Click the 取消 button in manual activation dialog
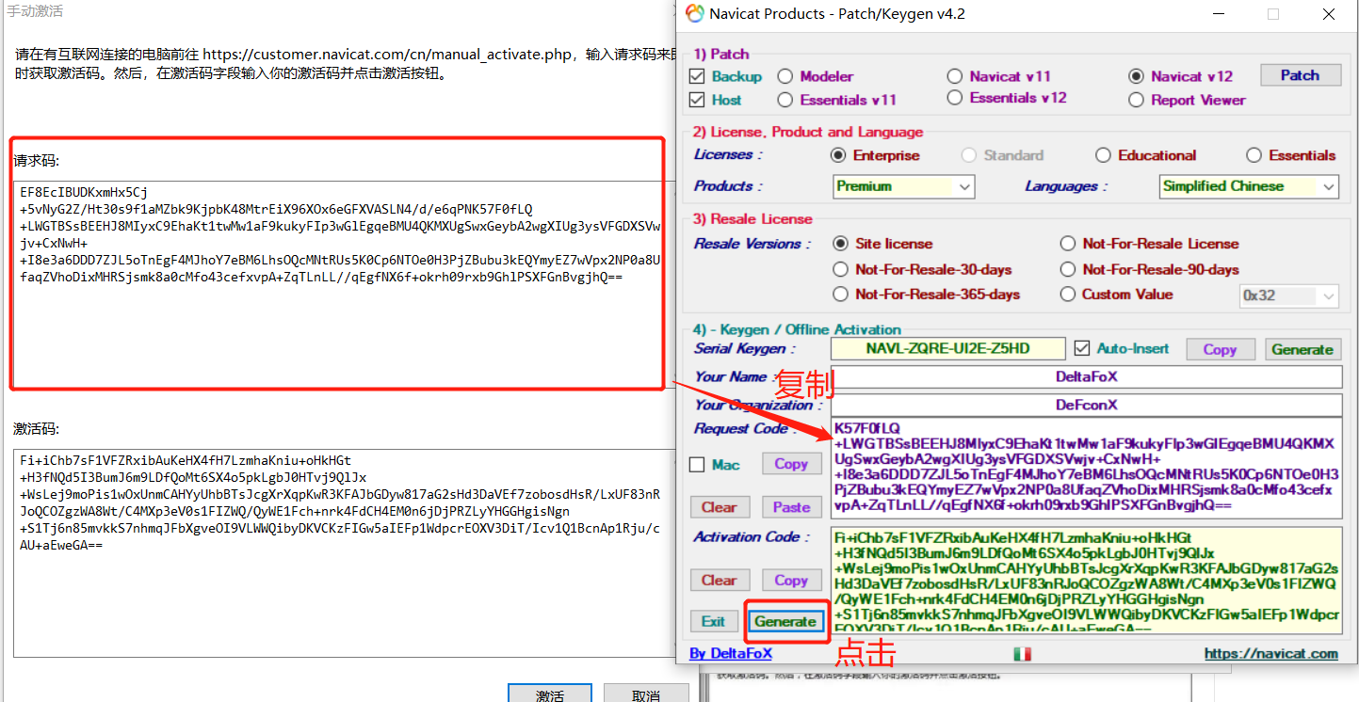Screen dimensions: 1359x702 [x=646, y=694]
